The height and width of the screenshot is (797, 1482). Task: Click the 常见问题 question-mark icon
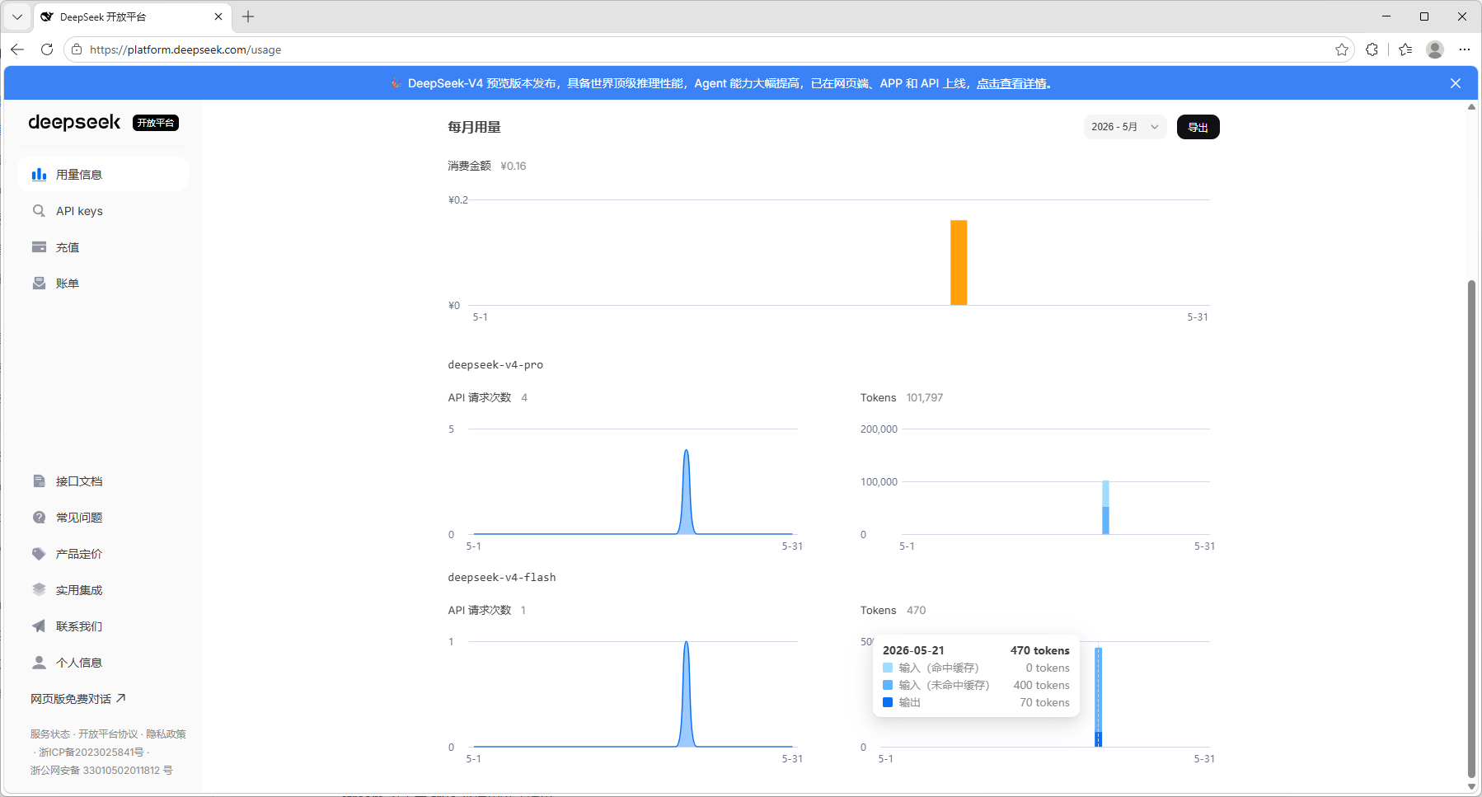39,518
